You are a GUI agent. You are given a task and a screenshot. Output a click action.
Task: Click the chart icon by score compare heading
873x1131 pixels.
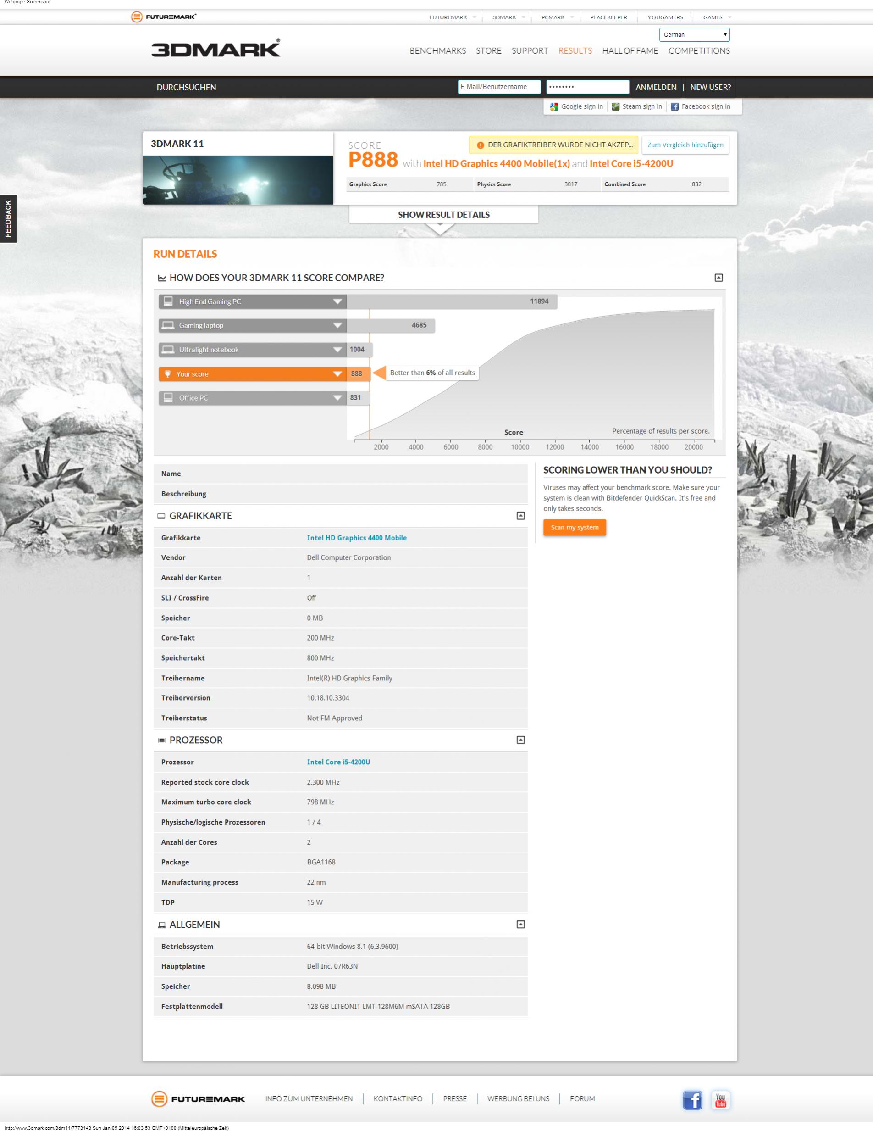(x=162, y=278)
